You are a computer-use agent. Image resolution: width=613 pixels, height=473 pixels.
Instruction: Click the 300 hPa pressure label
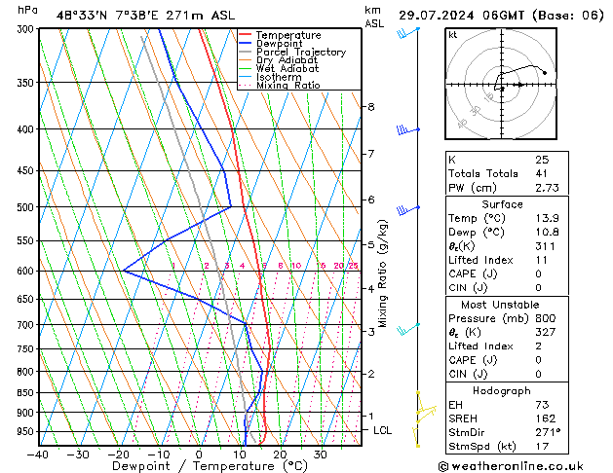(x=27, y=29)
